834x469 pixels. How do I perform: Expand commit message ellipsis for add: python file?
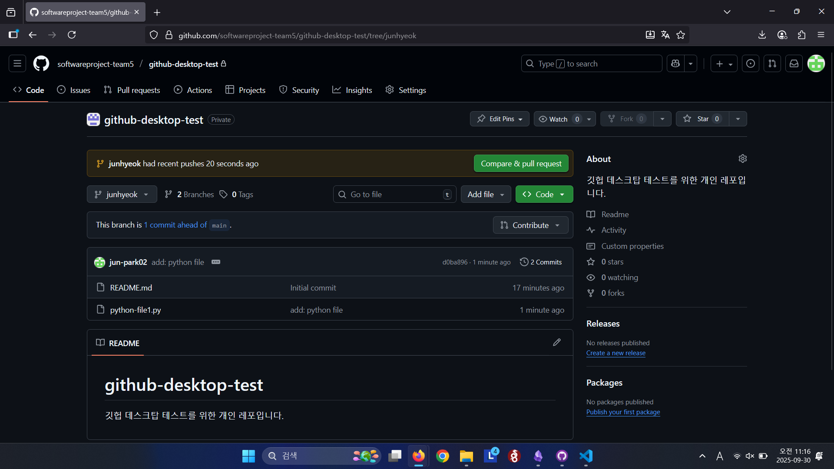coord(216,262)
